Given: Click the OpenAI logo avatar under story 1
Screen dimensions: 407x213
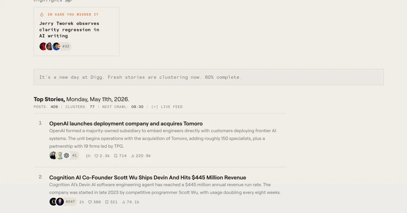Looking at the screenshot, I should (x=66, y=156).
